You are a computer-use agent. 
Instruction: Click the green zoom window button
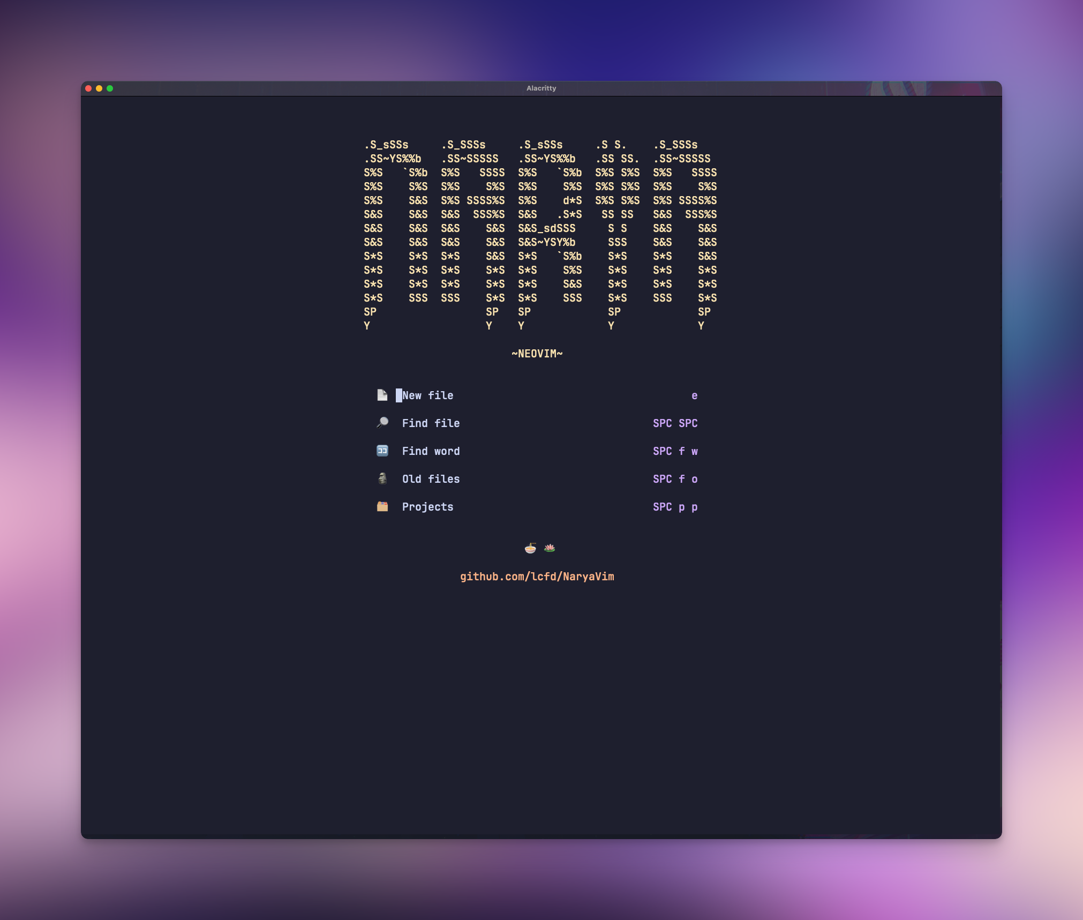(110, 88)
